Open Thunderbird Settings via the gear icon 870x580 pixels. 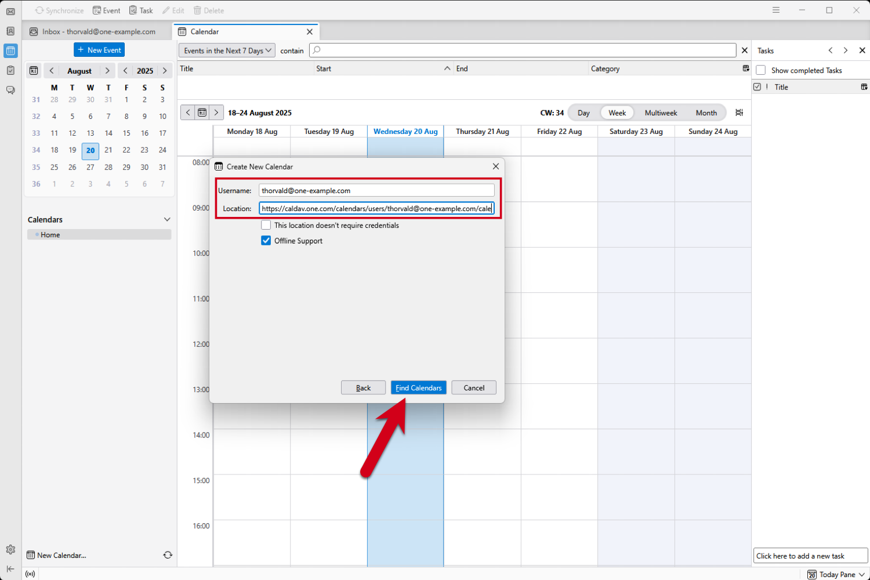[10, 549]
